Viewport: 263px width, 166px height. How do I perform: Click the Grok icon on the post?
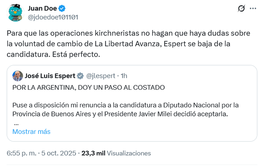[241, 9]
